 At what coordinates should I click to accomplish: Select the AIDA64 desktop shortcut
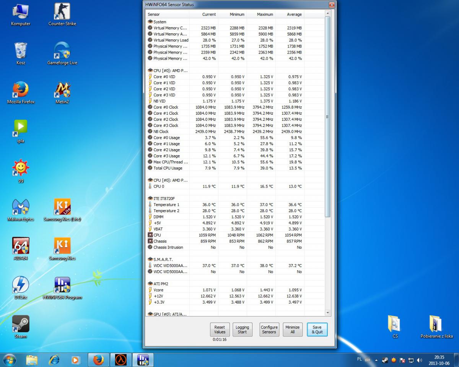click(21, 249)
